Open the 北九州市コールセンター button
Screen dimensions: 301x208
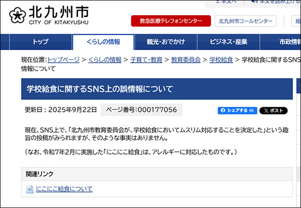245,21
